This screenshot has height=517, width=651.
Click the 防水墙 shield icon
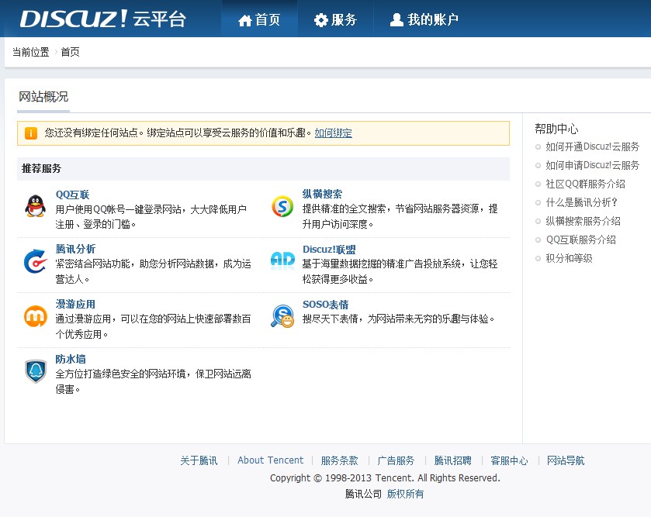[36, 371]
